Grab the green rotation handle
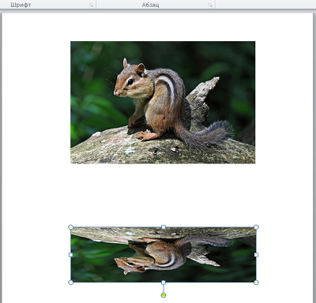The height and width of the screenshot is (303, 316). point(164,295)
